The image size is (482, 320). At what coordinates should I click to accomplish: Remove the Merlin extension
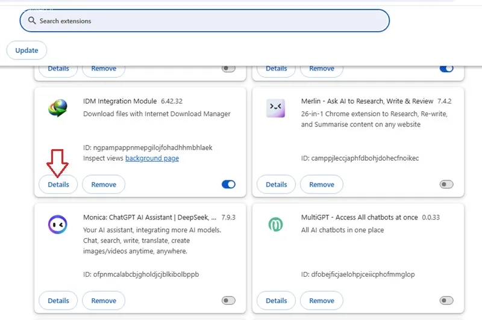pyautogui.click(x=322, y=185)
